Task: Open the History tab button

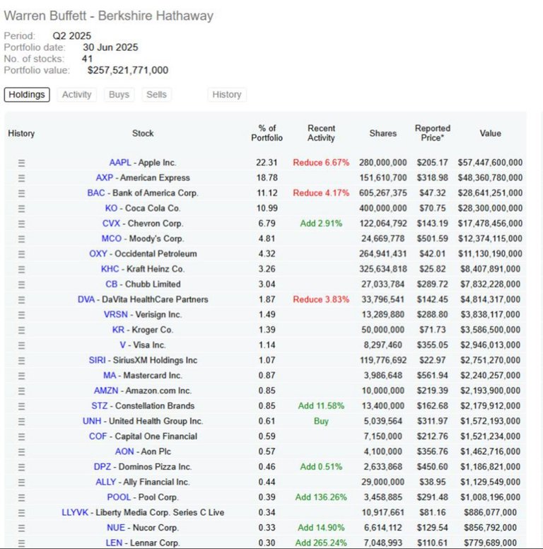Action: pos(227,95)
